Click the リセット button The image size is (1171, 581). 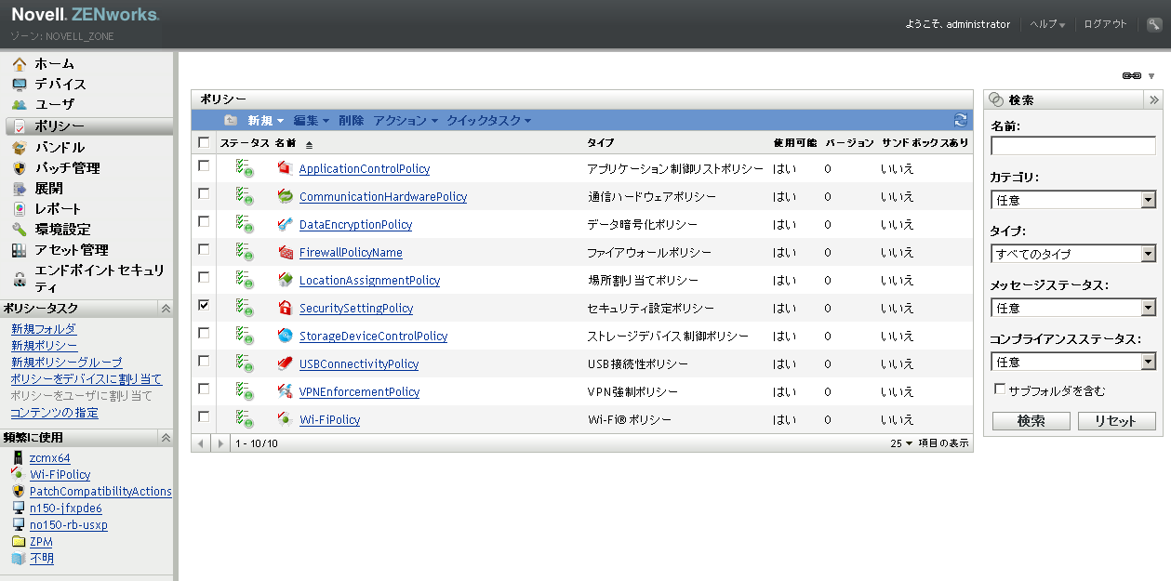tap(1116, 421)
